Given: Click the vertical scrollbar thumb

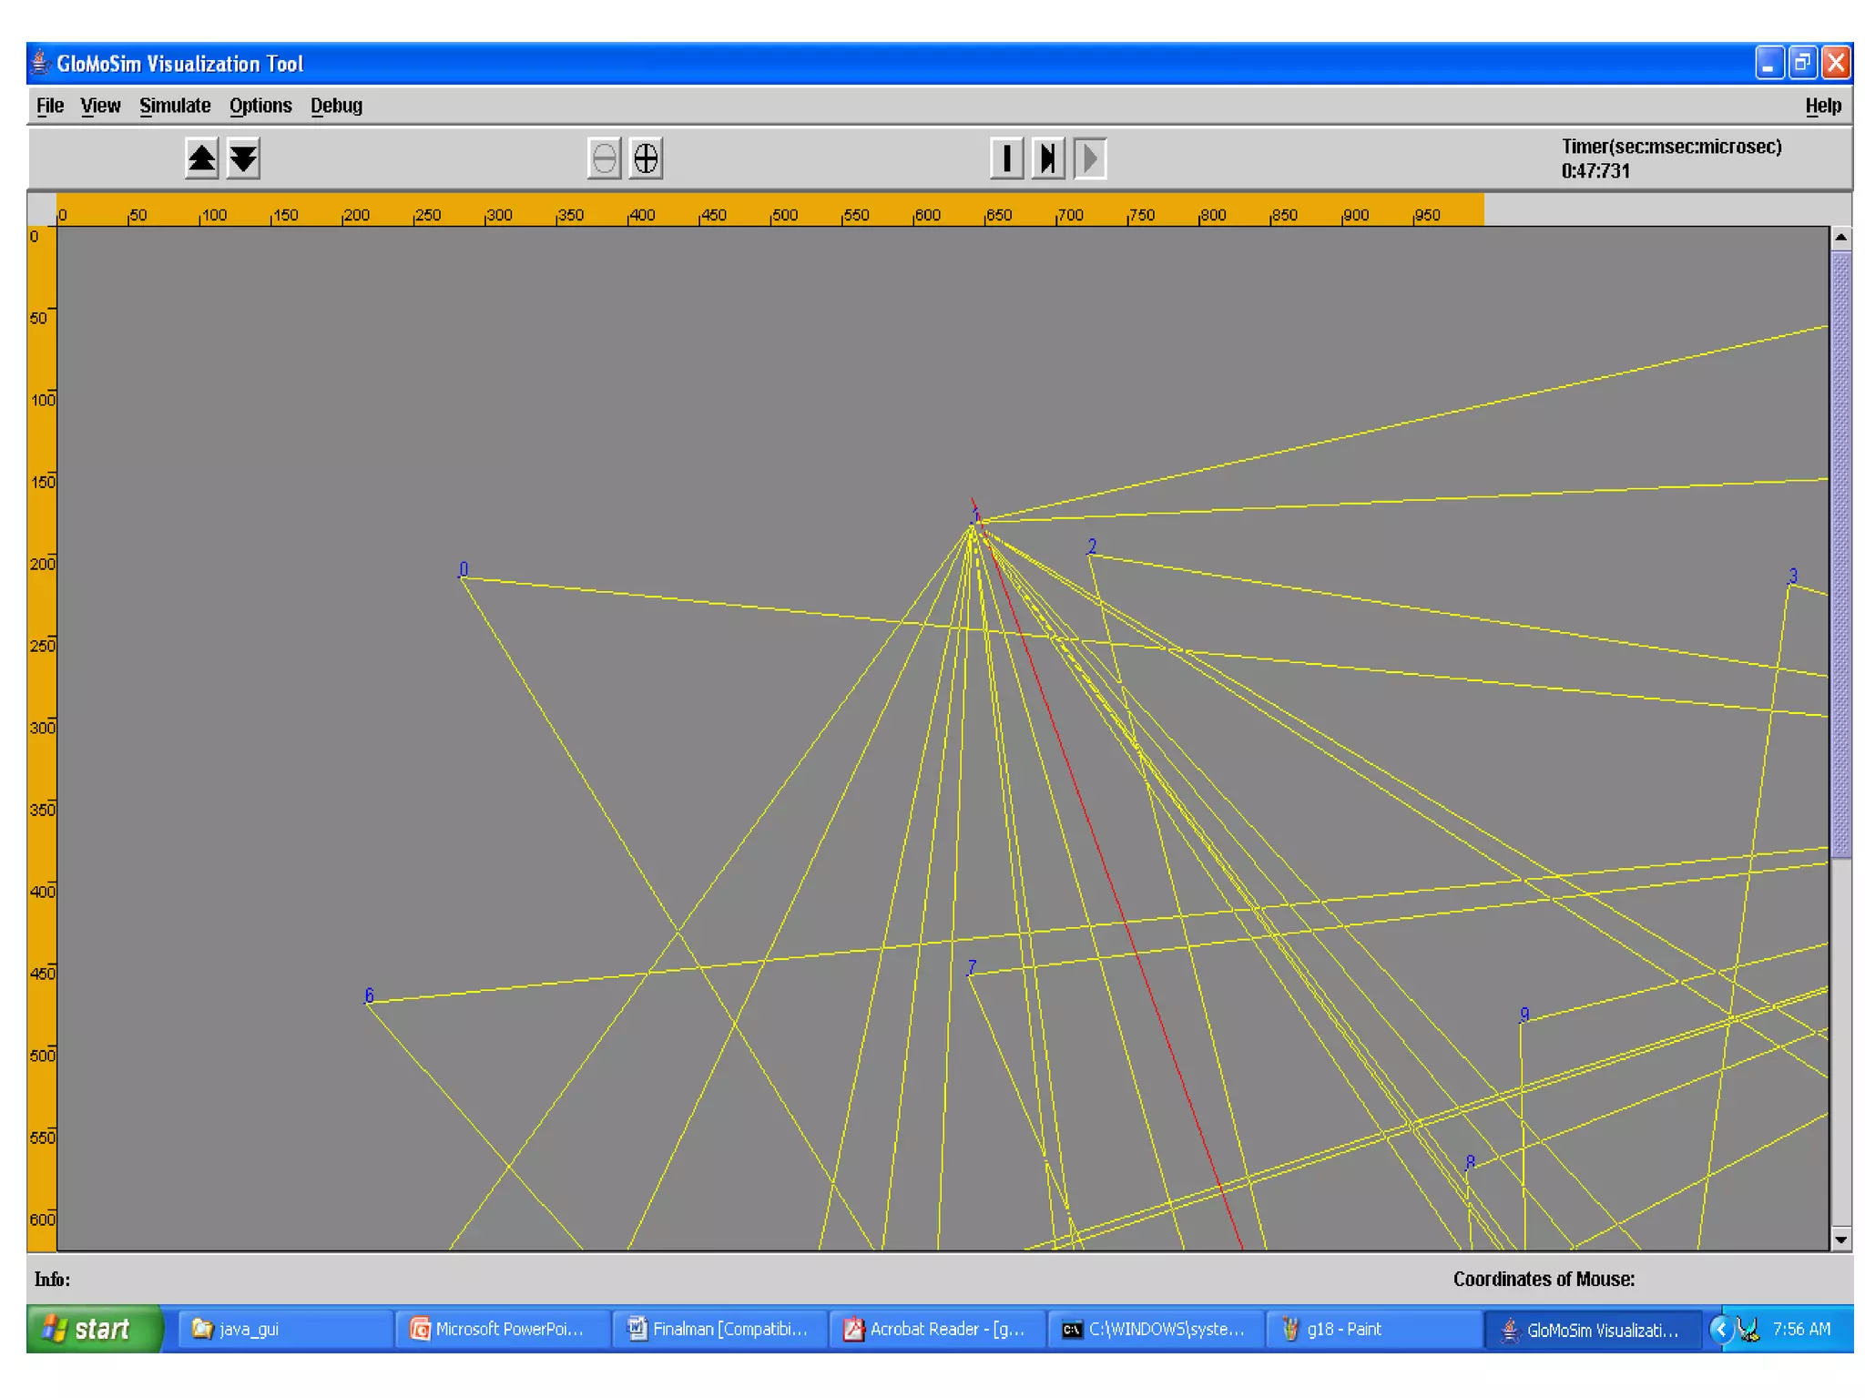Looking at the screenshot, I should click(x=1840, y=556).
